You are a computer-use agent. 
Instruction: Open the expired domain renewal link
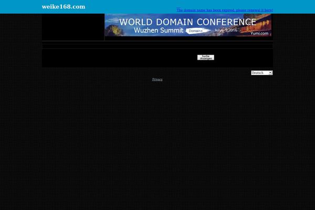(x=225, y=10)
